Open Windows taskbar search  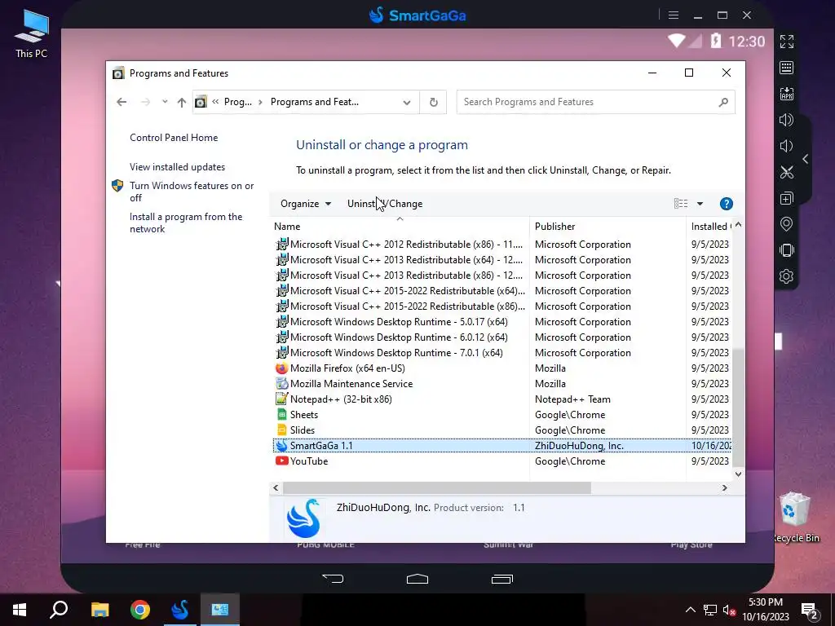59,610
